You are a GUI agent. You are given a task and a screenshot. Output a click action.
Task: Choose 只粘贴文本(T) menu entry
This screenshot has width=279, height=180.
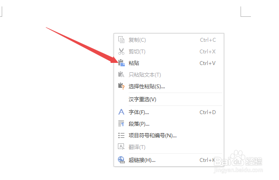pos(169,75)
